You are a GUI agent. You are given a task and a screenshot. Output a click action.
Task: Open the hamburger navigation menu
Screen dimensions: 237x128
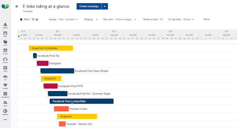pyautogui.click(x=17, y=6)
